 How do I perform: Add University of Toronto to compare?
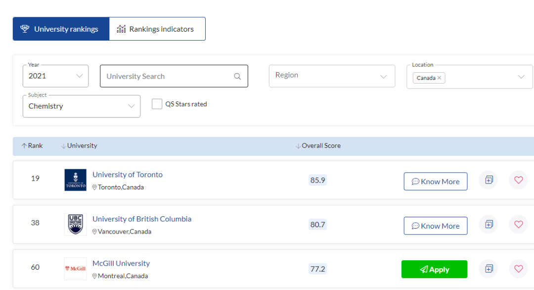click(x=489, y=180)
